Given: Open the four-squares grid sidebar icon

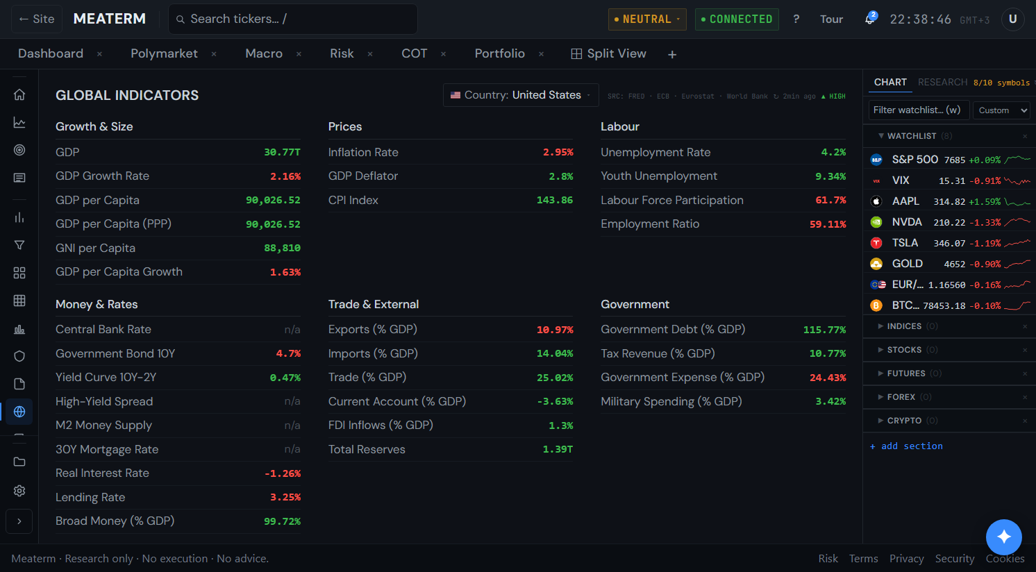Looking at the screenshot, I should (19, 273).
